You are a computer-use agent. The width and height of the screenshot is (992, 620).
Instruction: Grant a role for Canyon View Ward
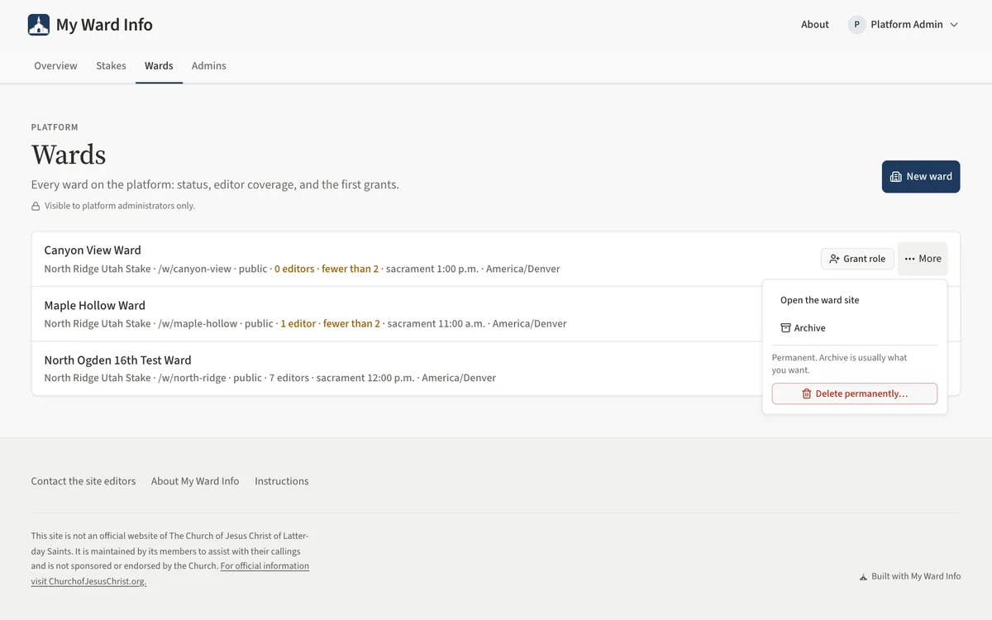[857, 259]
